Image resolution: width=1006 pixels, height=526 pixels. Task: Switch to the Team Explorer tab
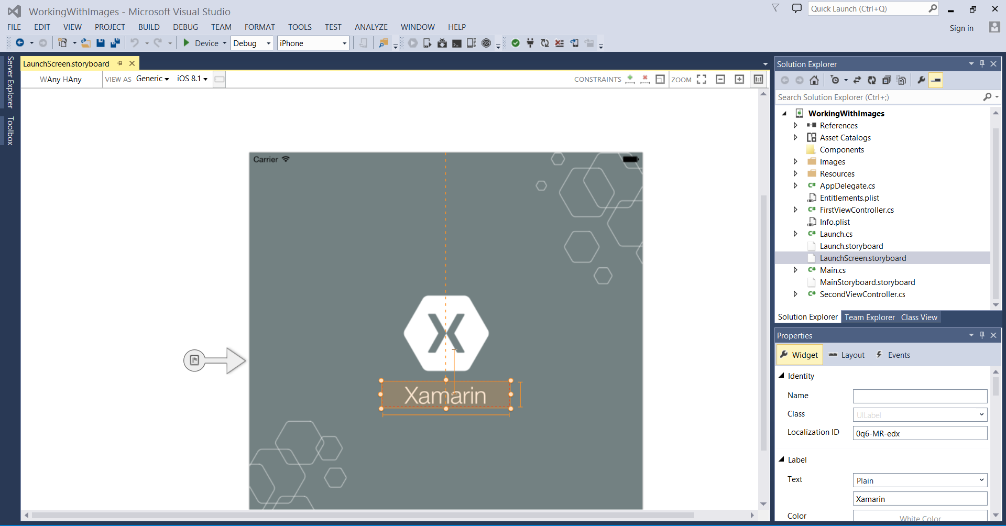(x=869, y=317)
